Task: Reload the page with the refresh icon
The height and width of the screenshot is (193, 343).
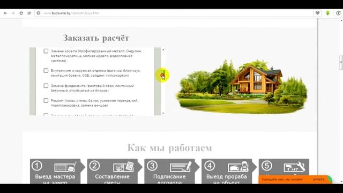Action: (x=21, y=13)
